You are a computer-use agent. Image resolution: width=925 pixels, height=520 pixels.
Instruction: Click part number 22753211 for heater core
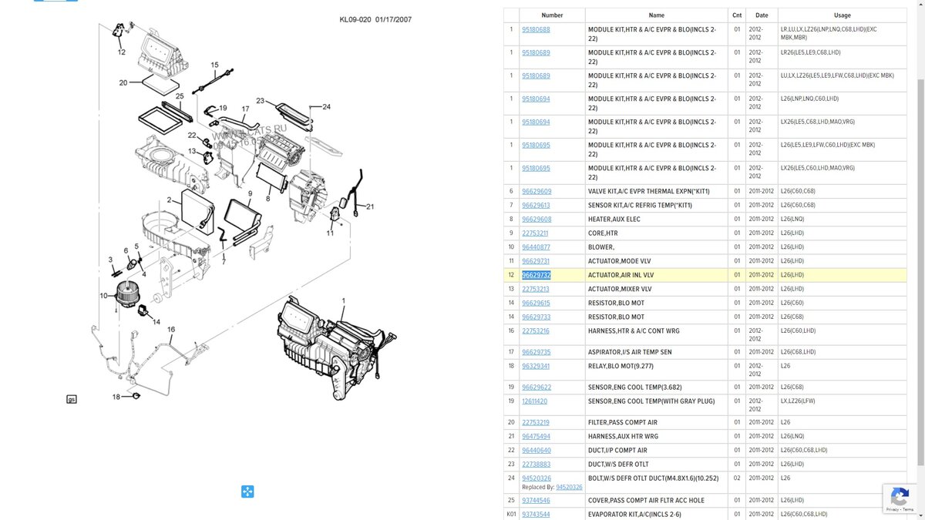click(x=535, y=233)
